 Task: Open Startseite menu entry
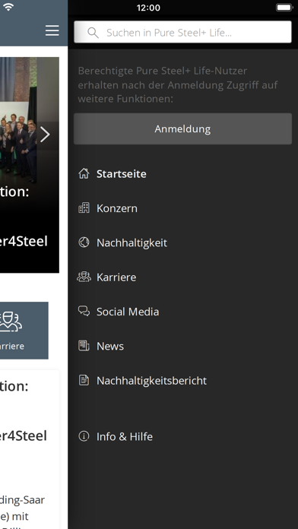[121, 174]
